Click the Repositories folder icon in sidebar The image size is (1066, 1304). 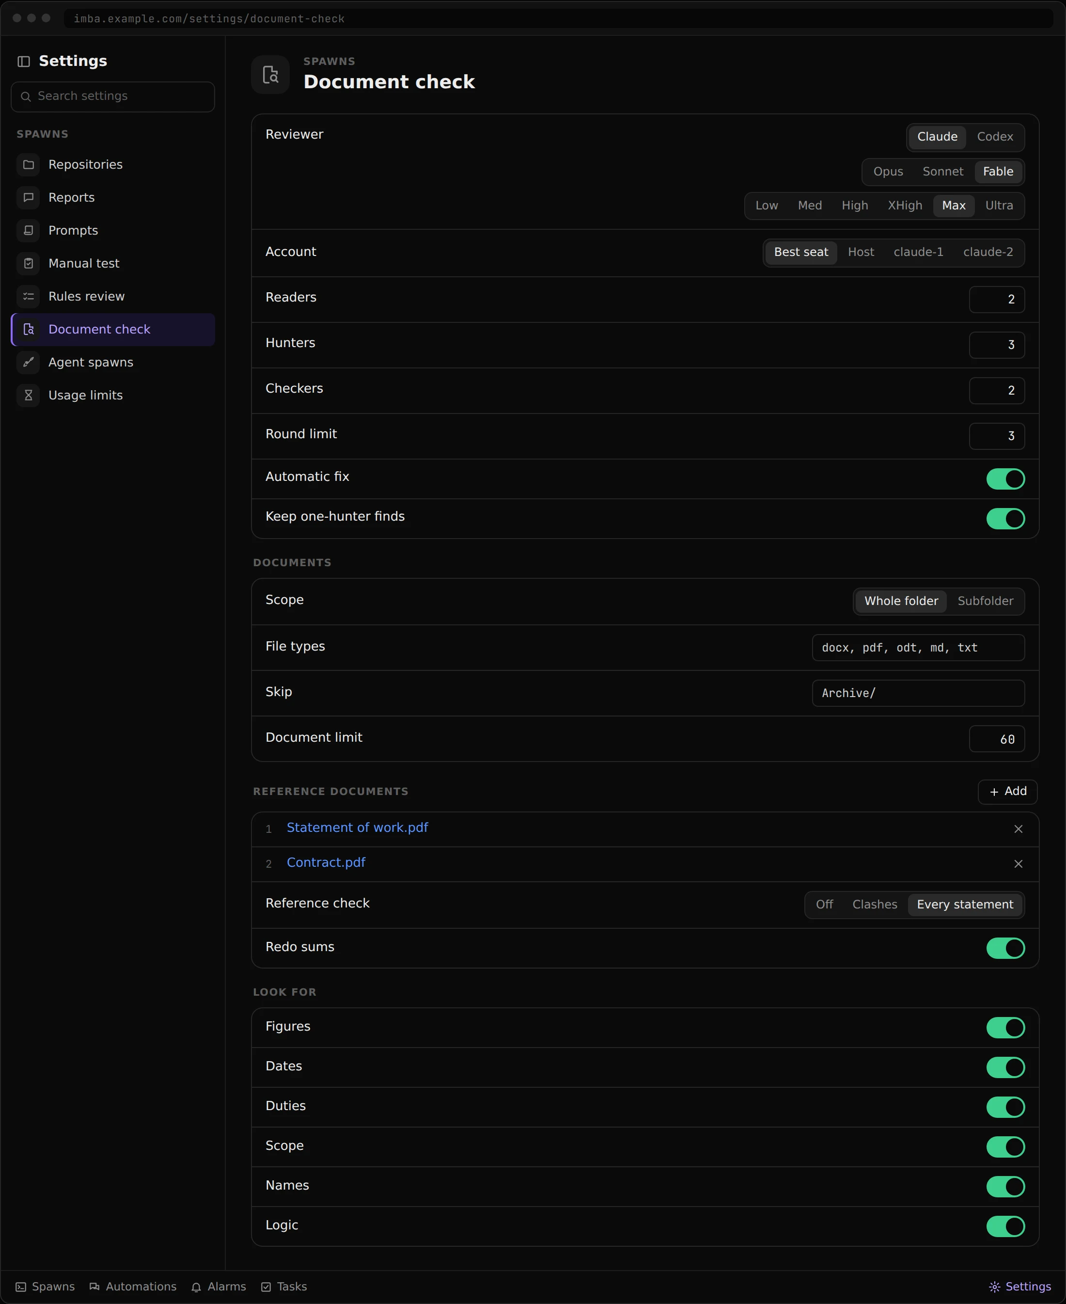[x=28, y=165]
